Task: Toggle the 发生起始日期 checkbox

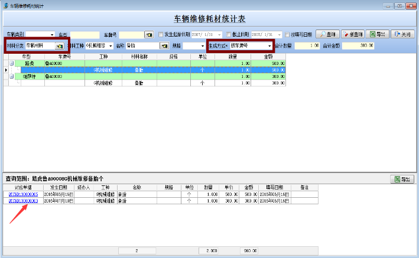Action: pos(161,35)
